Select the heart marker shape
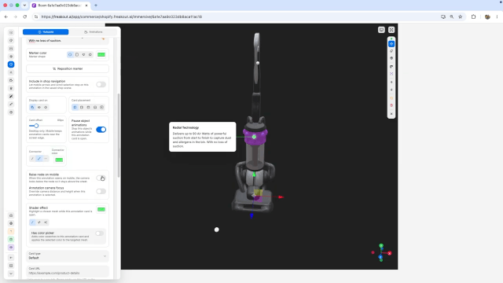Viewport: 503px width, 283px height. point(83,54)
